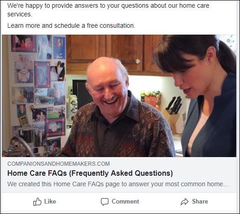
Task: Click the thumbs-up Like icon
Action: click(x=37, y=202)
